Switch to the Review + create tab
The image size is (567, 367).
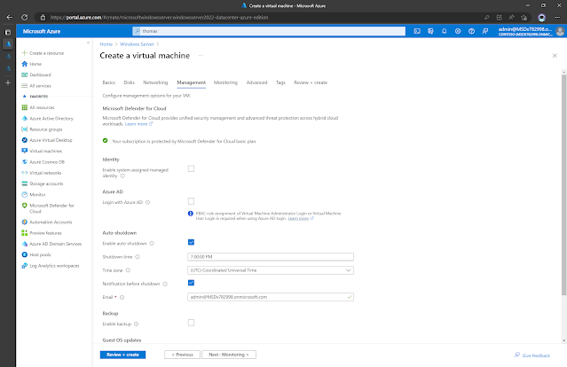click(x=311, y=82)
